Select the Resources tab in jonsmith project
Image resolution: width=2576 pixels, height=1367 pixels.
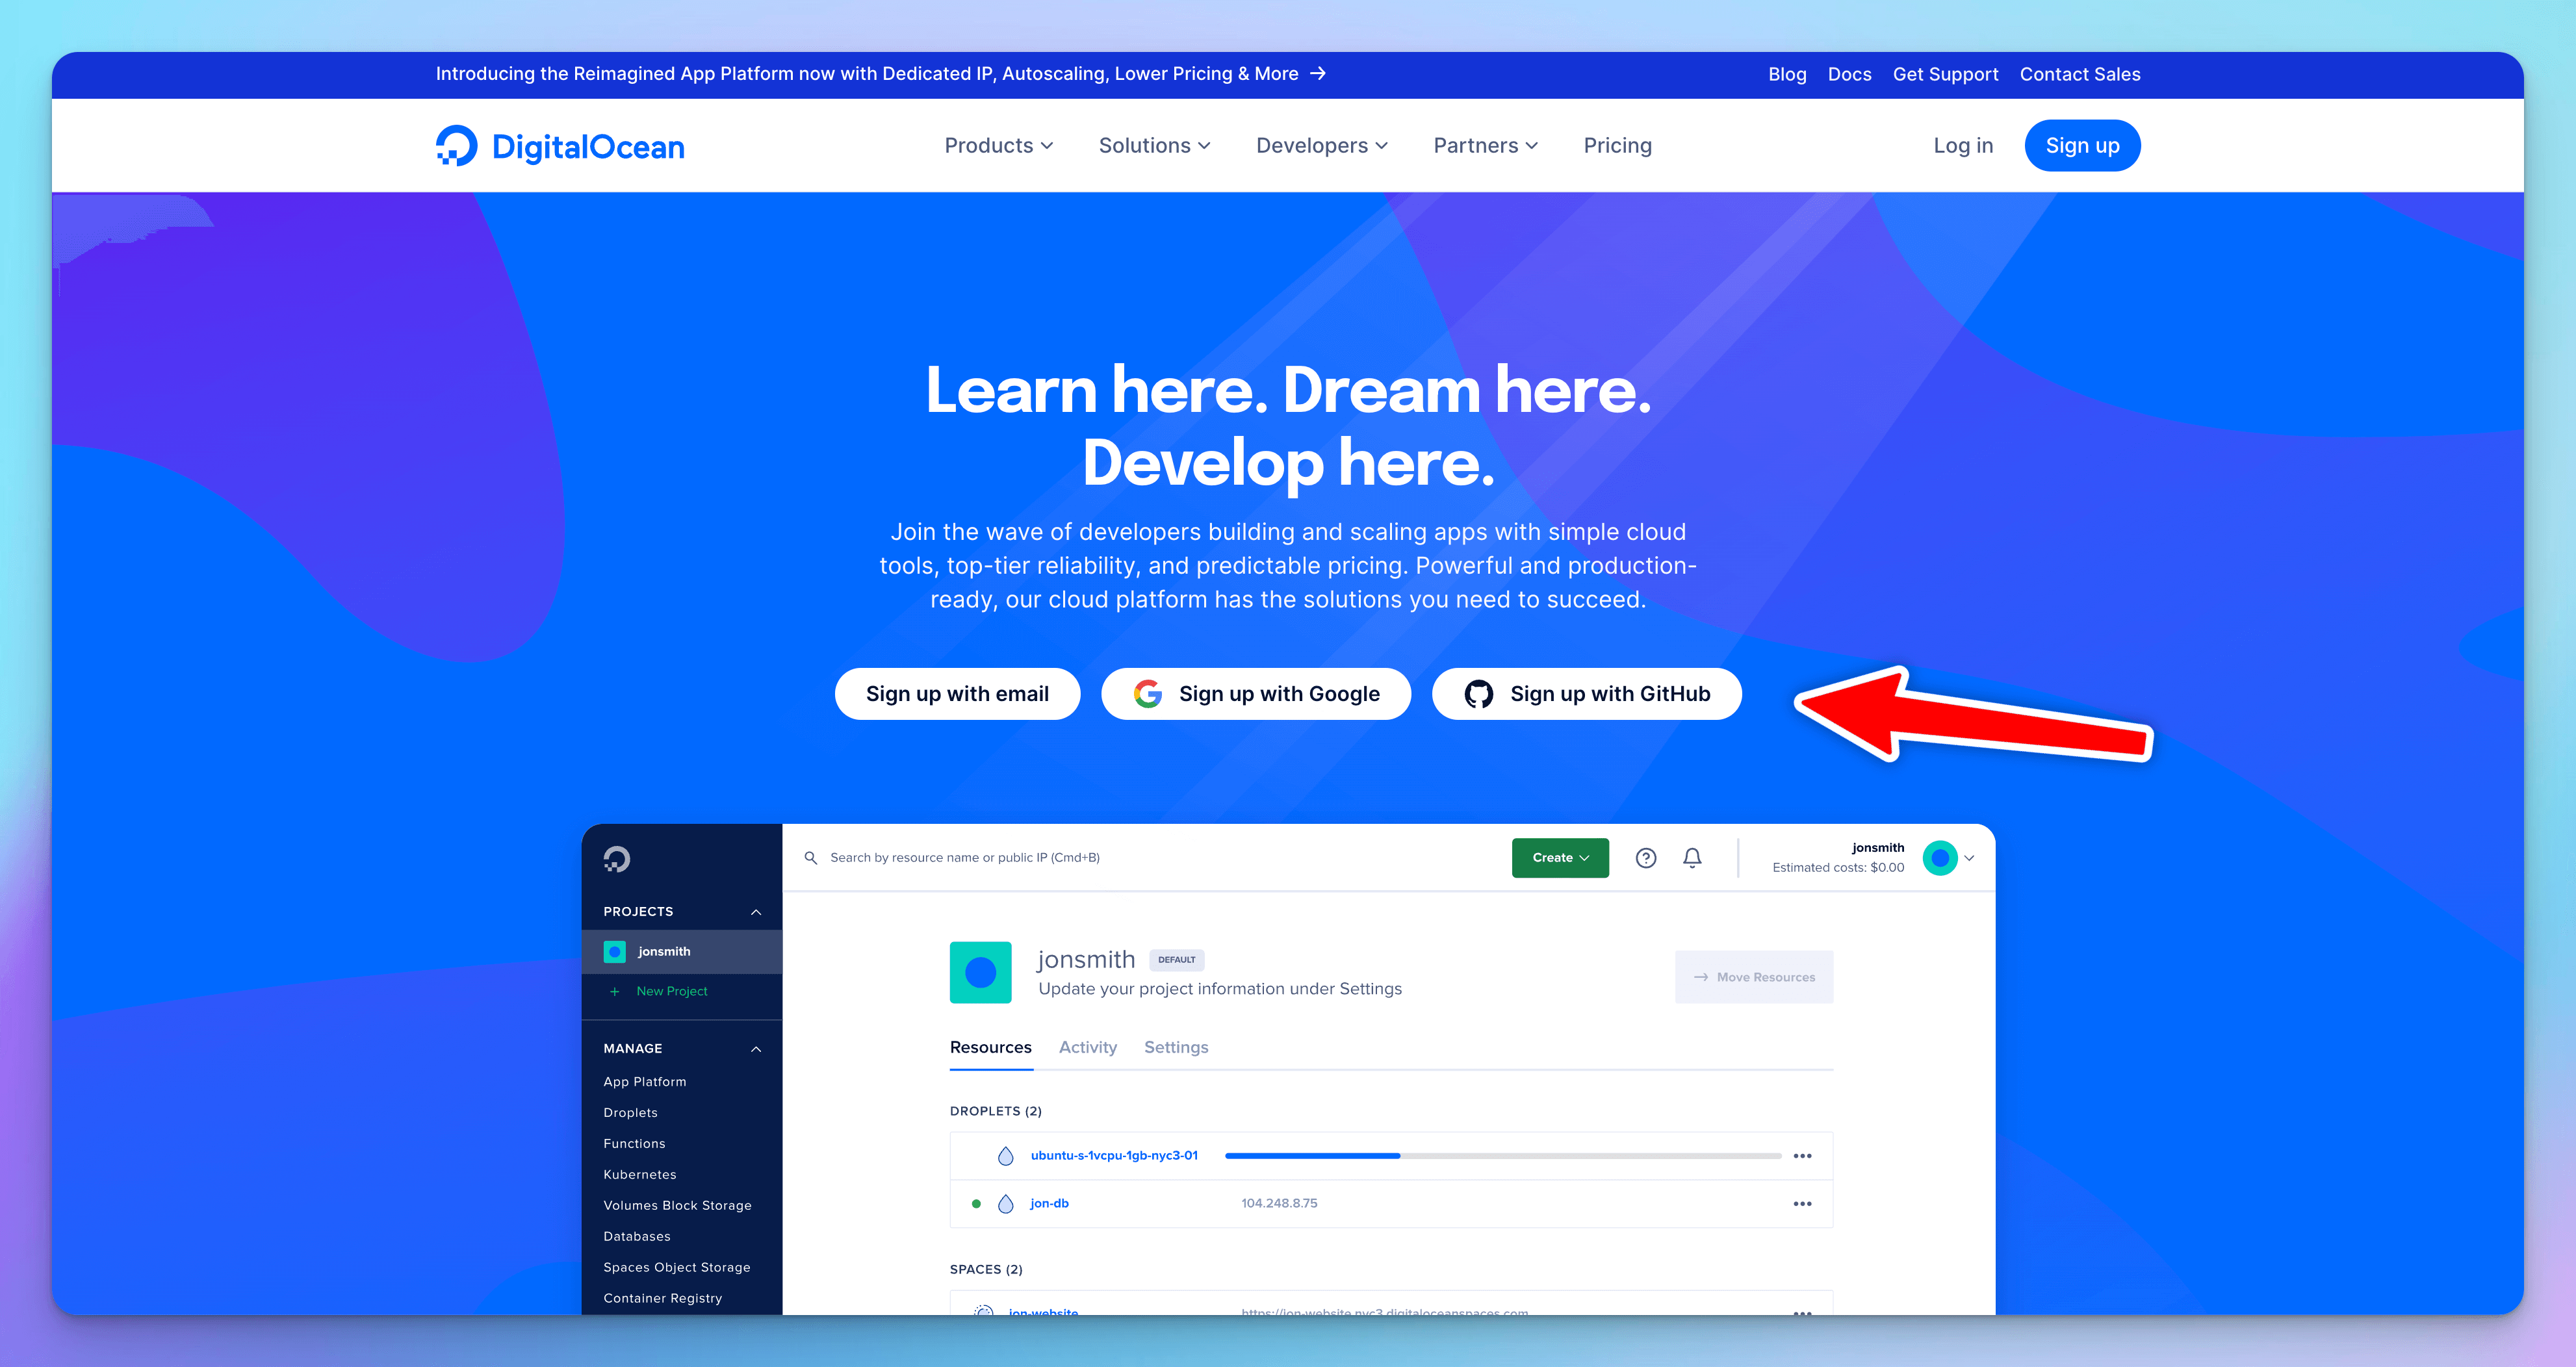pyautogui.click(x=992, y=1045)
